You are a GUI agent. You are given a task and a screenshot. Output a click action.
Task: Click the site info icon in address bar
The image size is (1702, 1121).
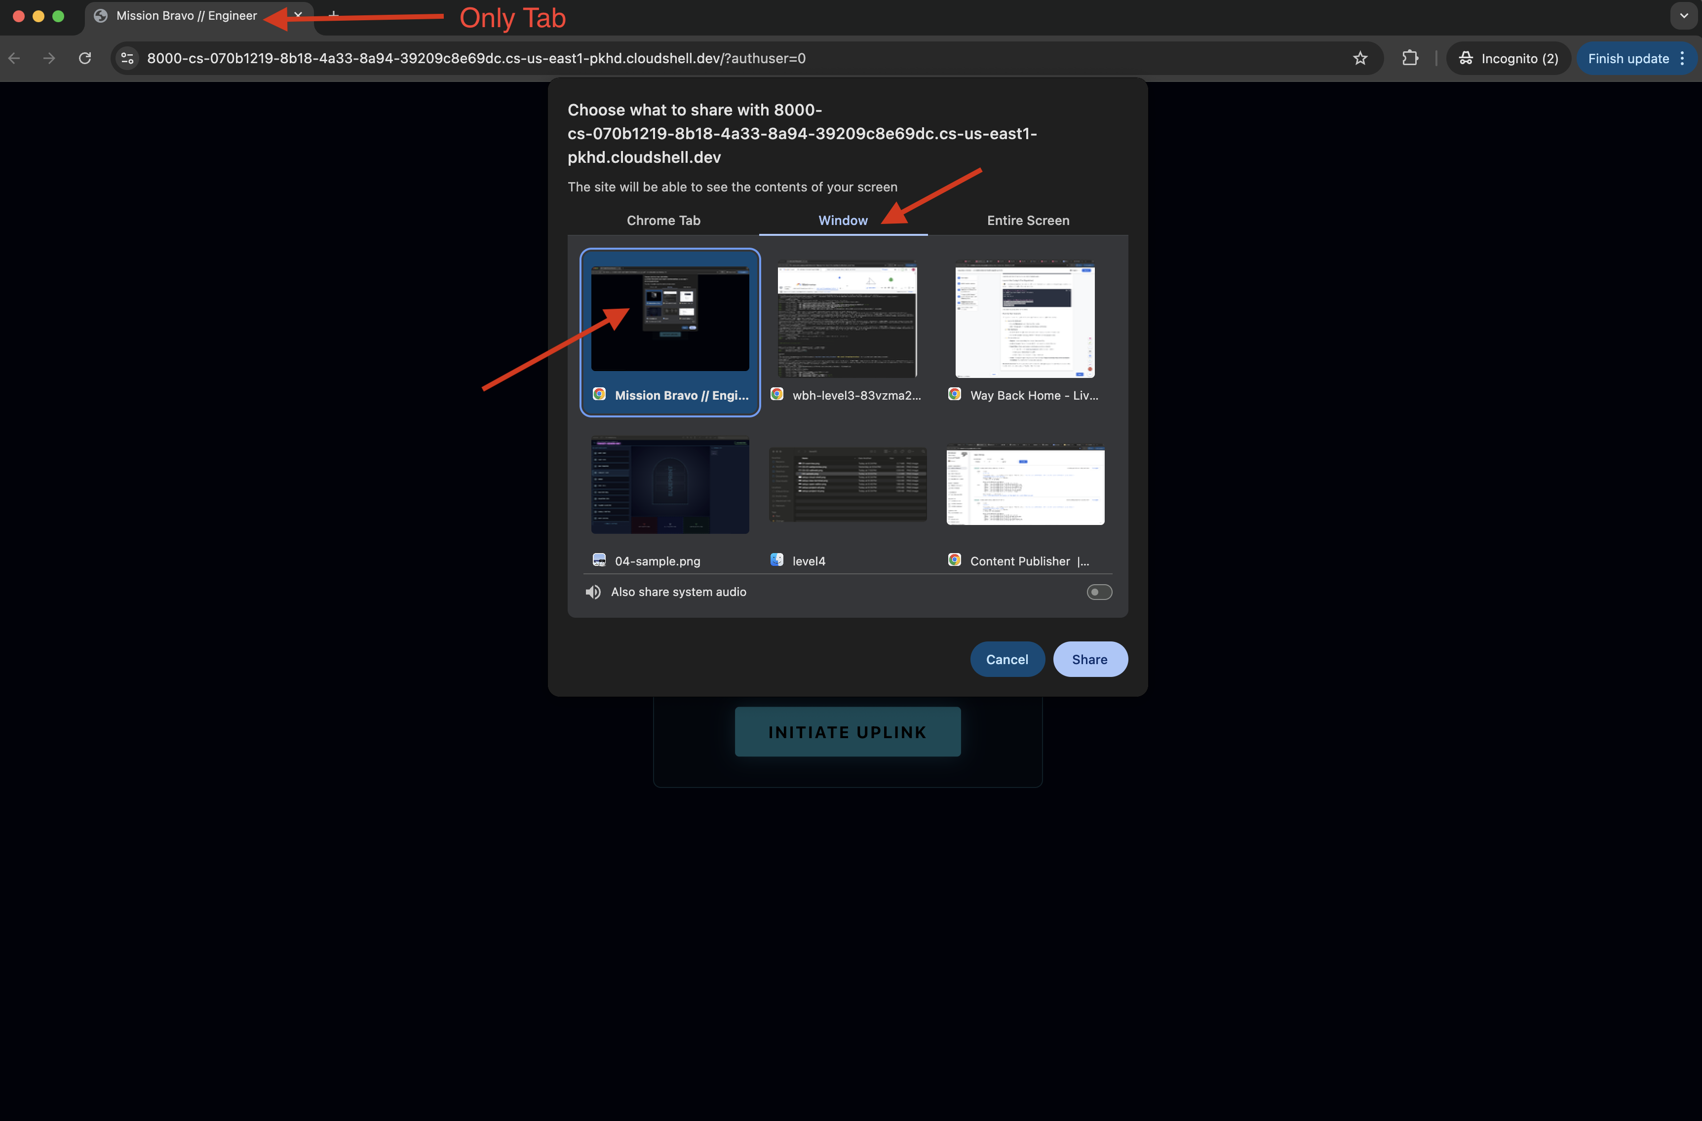click(x=127, y=59)
